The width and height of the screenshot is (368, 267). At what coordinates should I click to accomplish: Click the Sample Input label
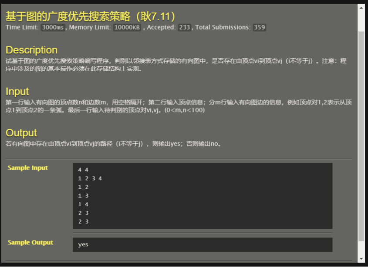click(x=28, y=168)
